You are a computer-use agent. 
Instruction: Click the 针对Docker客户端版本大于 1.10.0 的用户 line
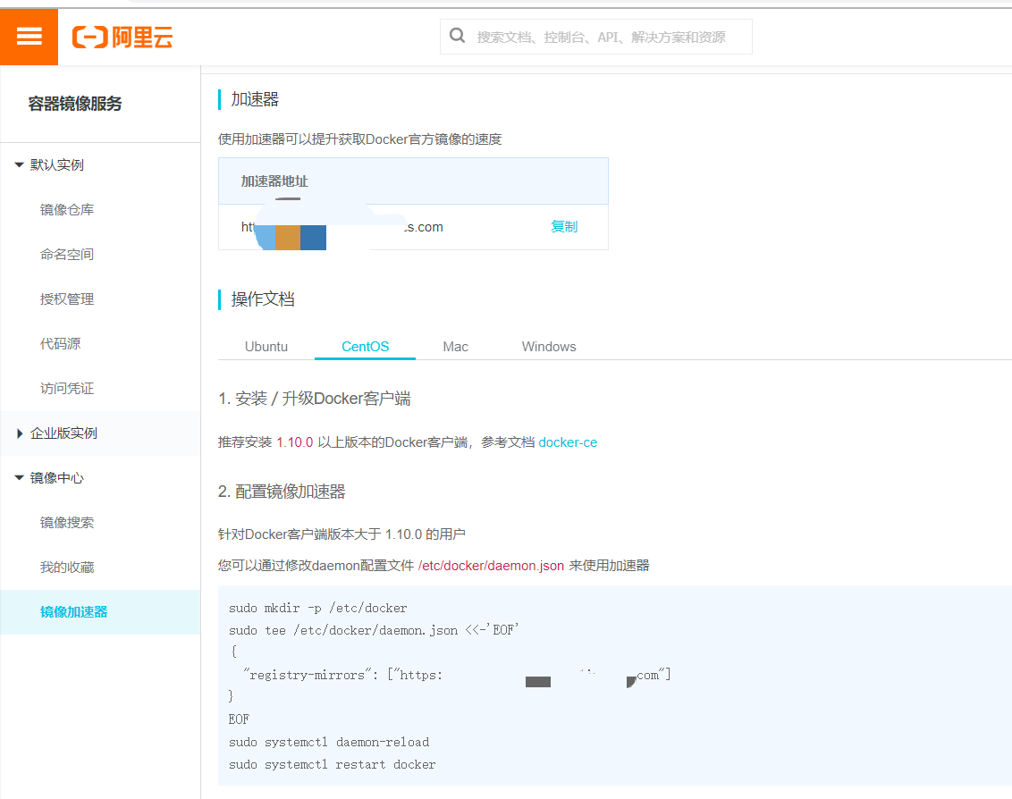pos(342,534)
